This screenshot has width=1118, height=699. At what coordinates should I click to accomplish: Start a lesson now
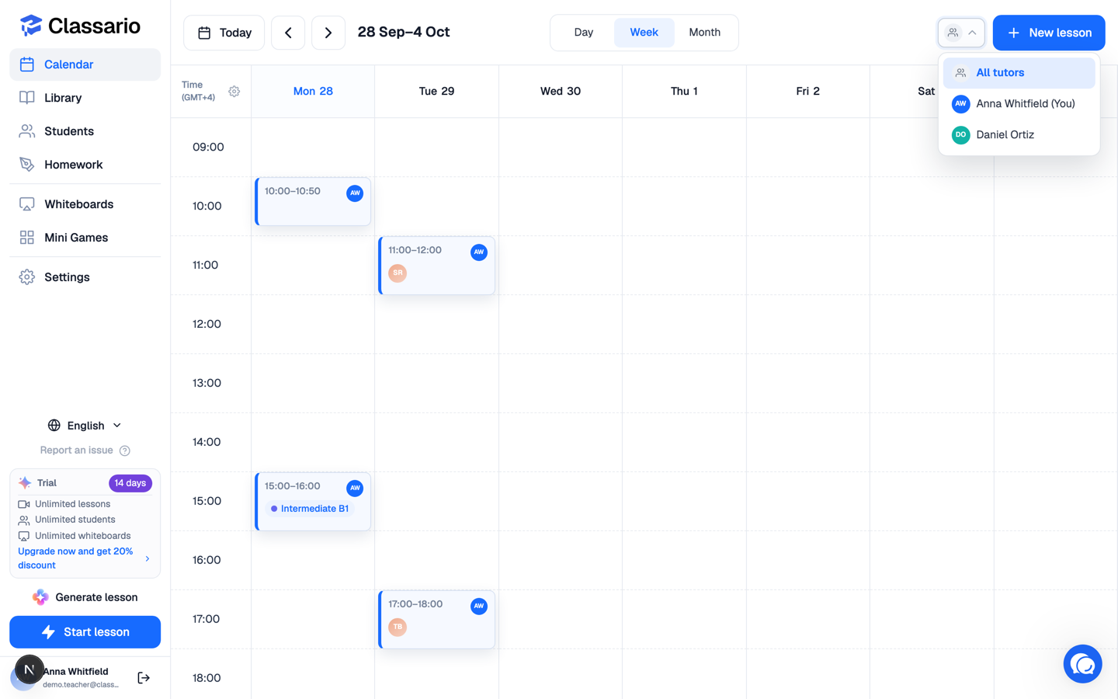click(85, 632)
